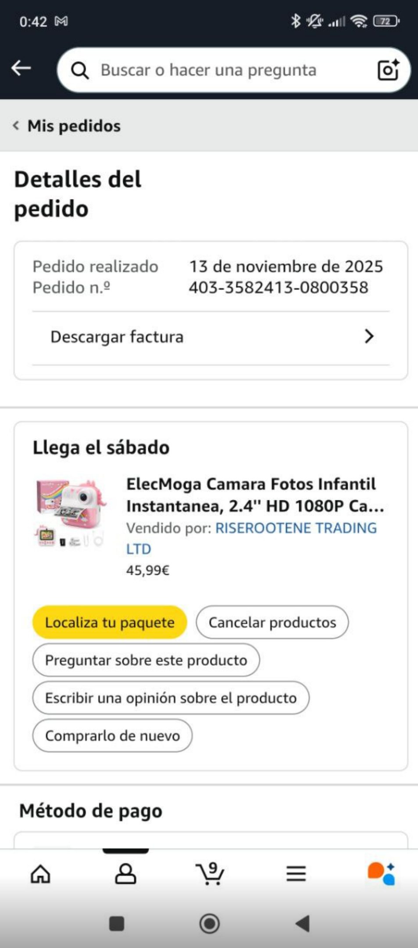The image size is (418, 948).
Task: Open the account profile tab
Action: [x=125, y=874]
